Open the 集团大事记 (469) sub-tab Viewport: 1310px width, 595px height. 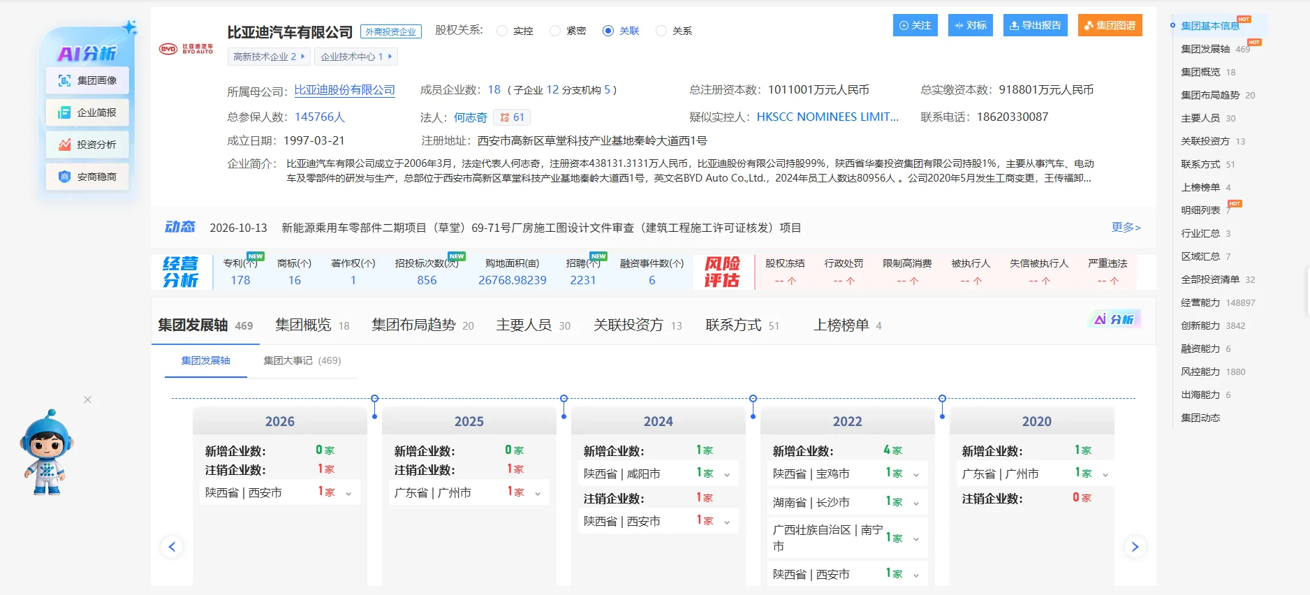pyautogui.click(x=302, y=360)
